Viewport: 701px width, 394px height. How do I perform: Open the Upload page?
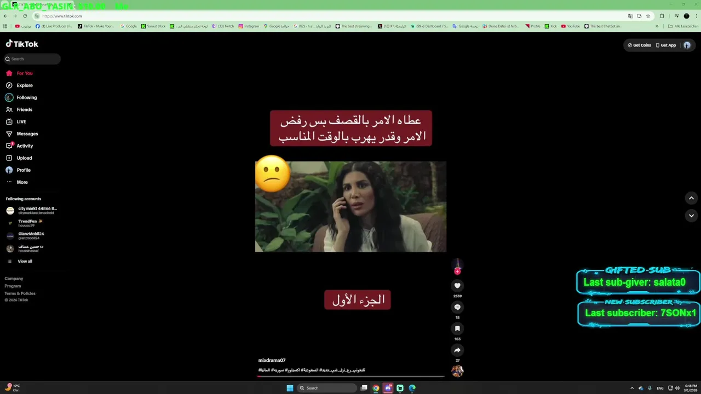click(19, 158)
